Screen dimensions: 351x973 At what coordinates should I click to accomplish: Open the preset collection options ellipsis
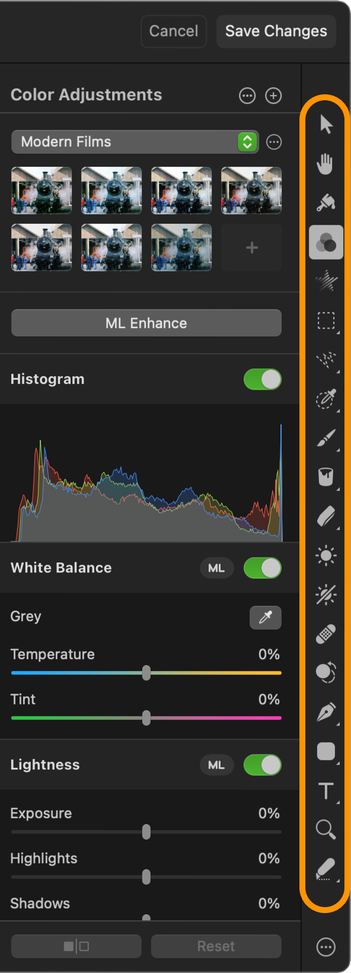274,142
